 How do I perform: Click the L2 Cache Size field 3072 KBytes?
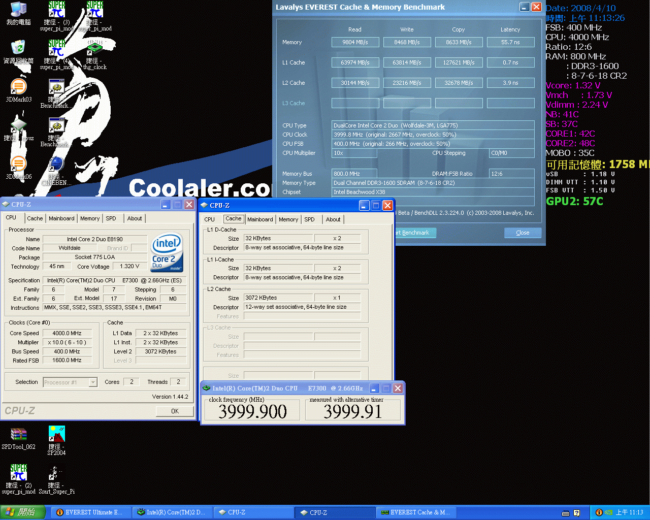click(x=278, y=298)
